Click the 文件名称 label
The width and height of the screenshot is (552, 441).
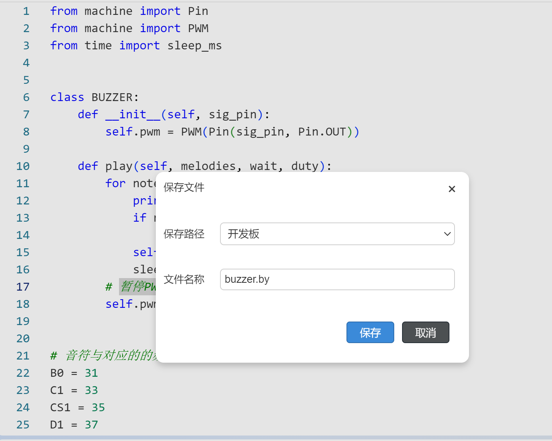(184, 279)
